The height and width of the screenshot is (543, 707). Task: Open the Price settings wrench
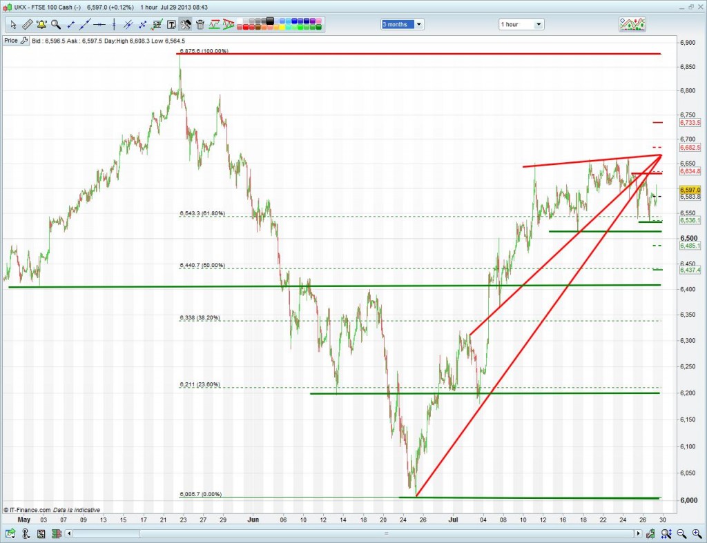(26, 41)
